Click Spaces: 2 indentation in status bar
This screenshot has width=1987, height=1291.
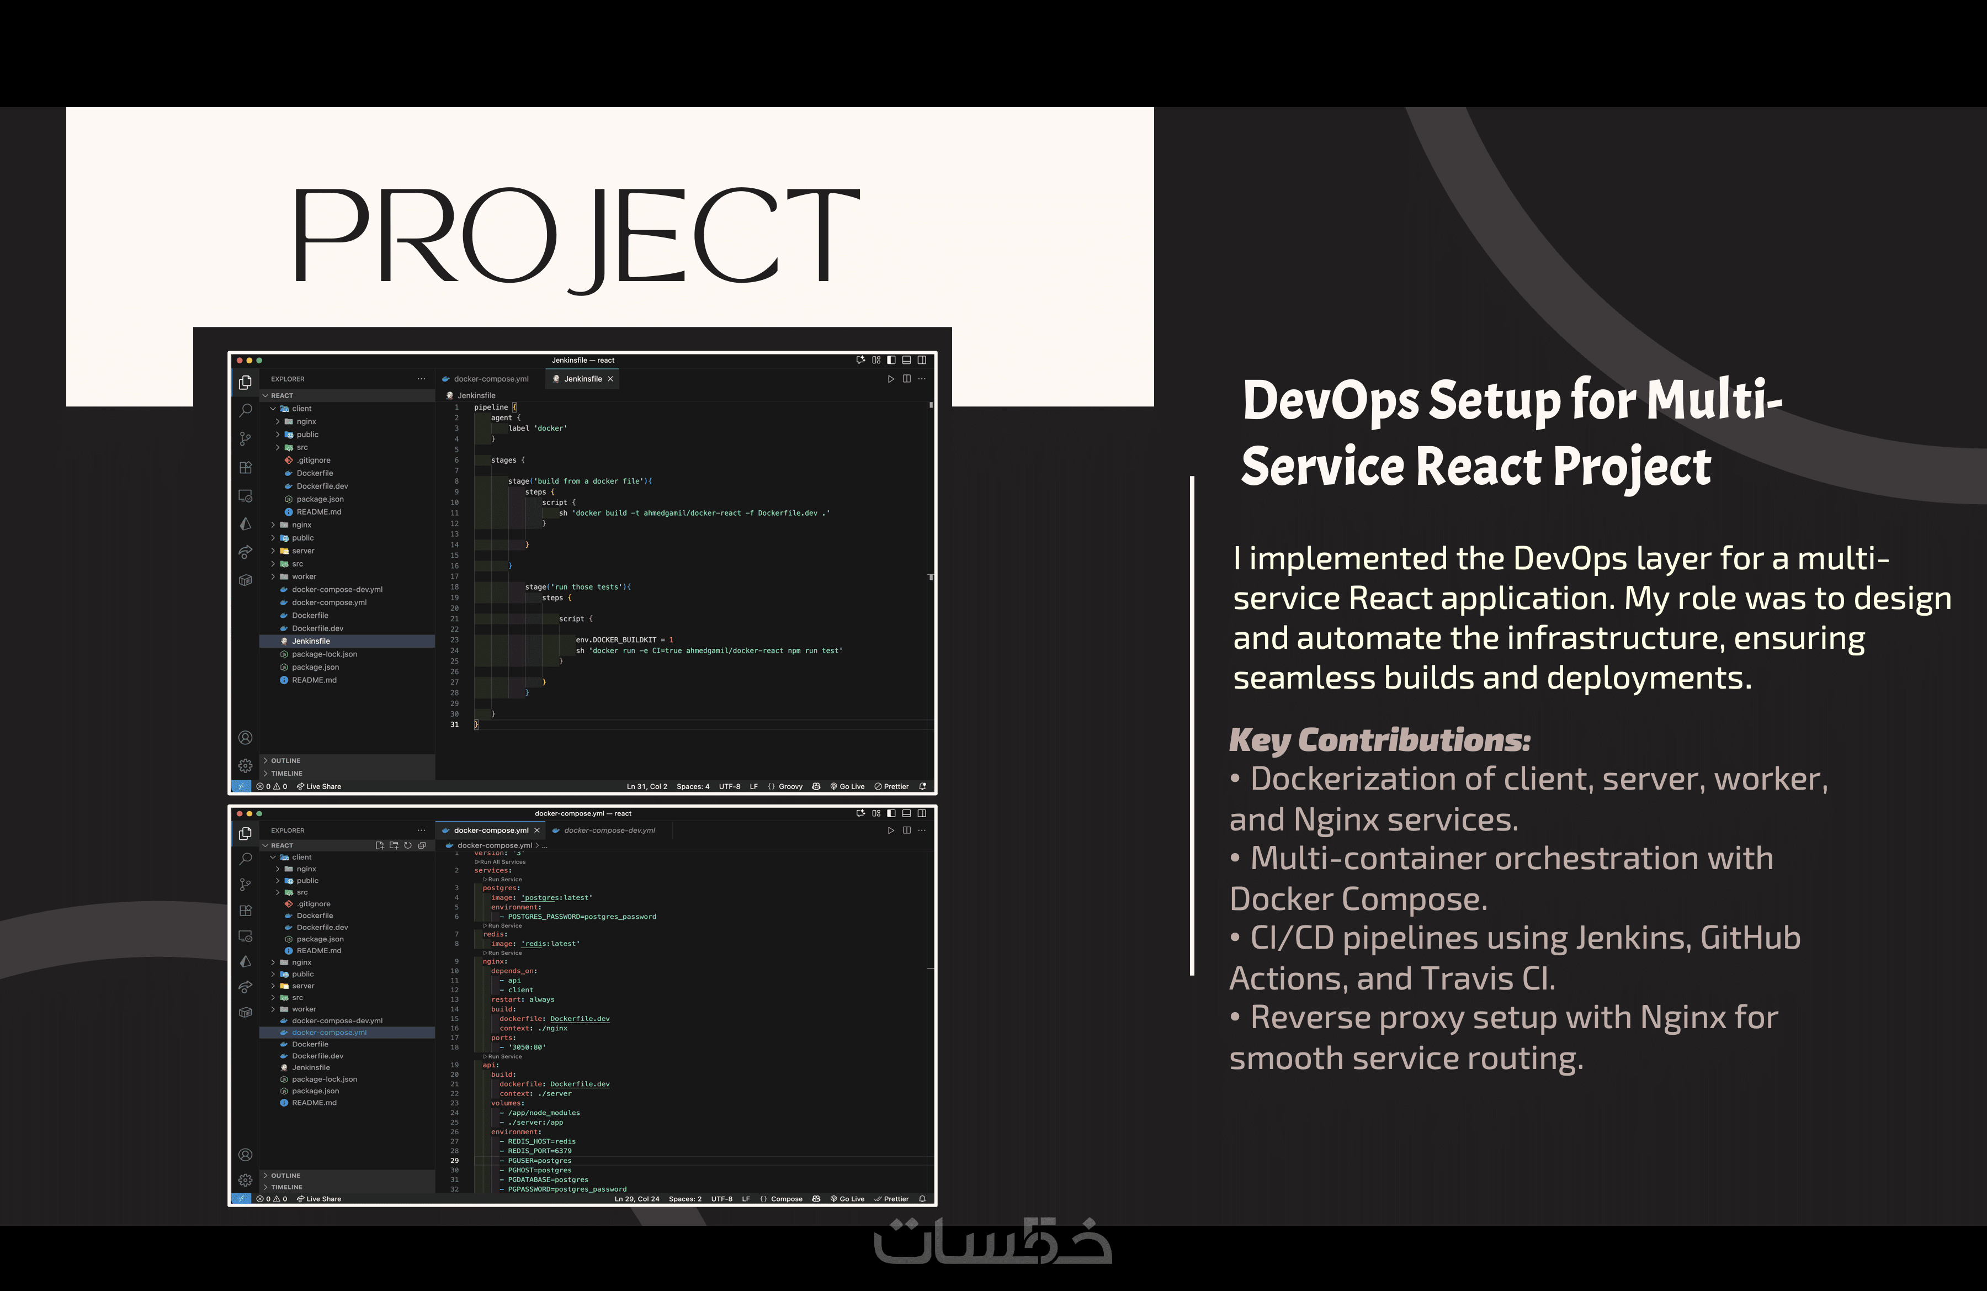click(x=684, y=1198)
